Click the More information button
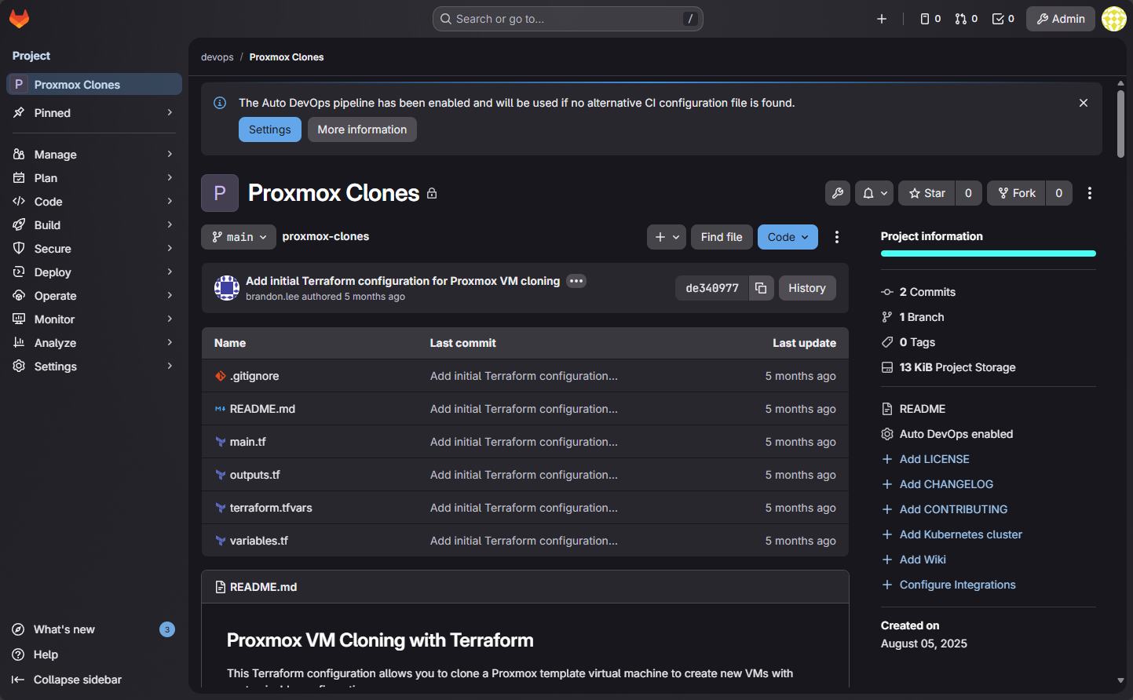 [x=362, y=129]
